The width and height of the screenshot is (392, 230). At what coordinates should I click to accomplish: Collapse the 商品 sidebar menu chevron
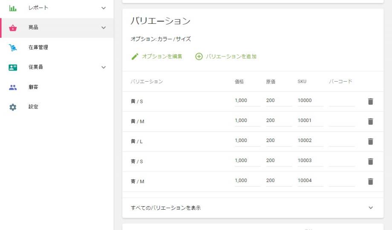103,28
